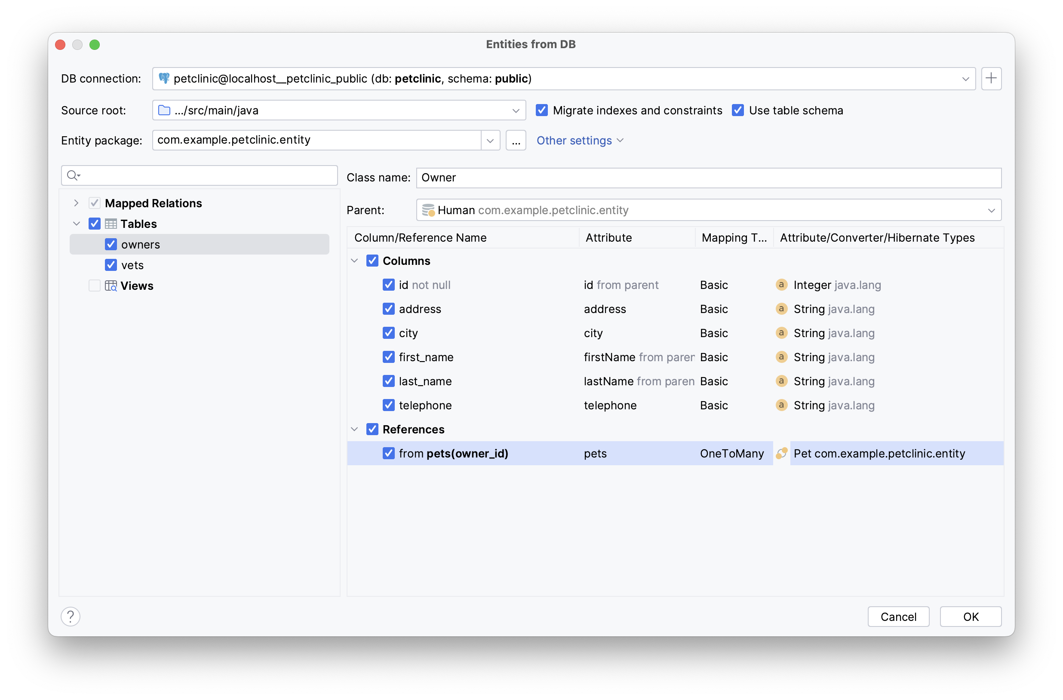Click the Pet entity type icon
The image size is (1063, 700).
pyautogui.click(x=781, y=453)
